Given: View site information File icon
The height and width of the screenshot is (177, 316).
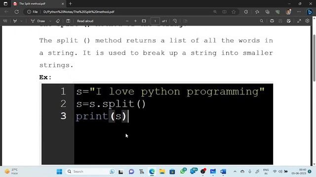Looking at the screenshot, I should (x=33, y=12).
